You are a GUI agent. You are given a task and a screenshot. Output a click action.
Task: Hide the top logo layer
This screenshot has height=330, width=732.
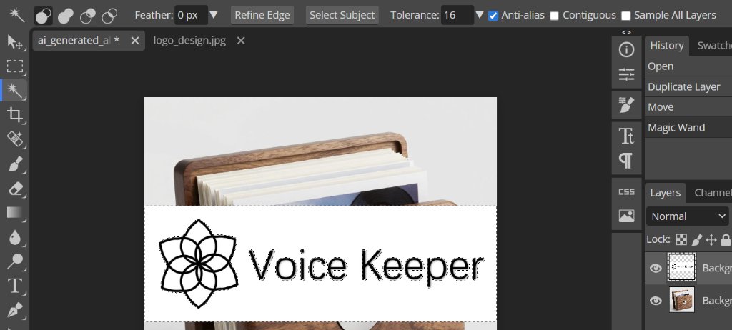pos(656,268)
